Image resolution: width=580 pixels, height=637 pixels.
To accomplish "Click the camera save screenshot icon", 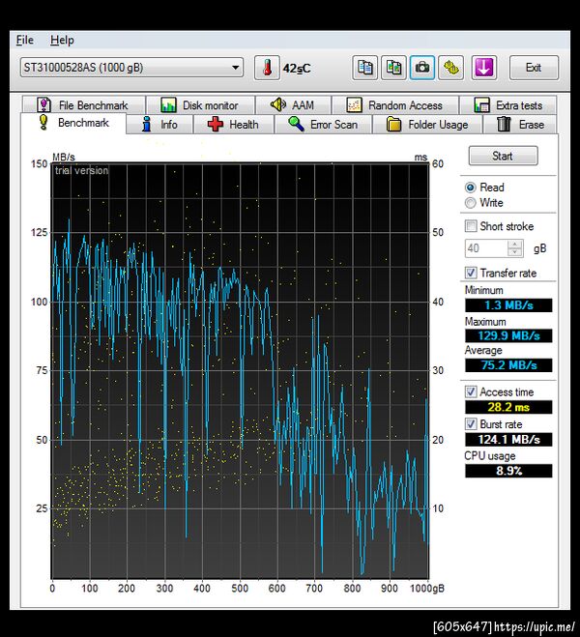I will (422, 68).
